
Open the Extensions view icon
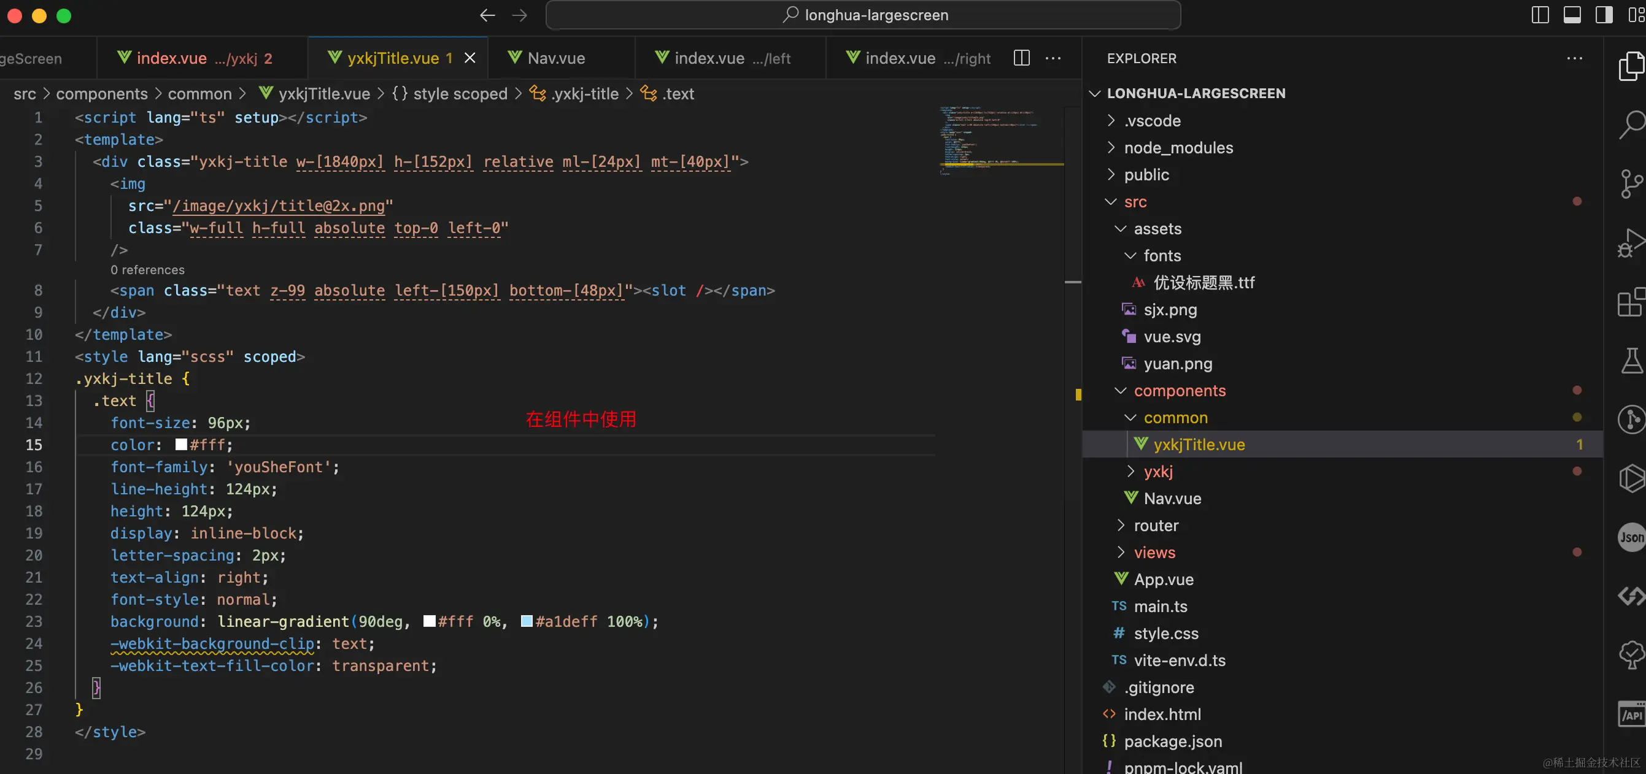(1631, 302)
